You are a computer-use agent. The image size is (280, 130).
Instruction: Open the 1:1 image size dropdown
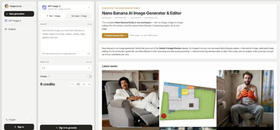pyautogui.click(x=66, y=68)
